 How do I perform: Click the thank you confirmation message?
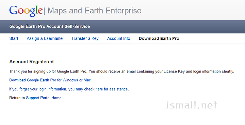(121, 71)
